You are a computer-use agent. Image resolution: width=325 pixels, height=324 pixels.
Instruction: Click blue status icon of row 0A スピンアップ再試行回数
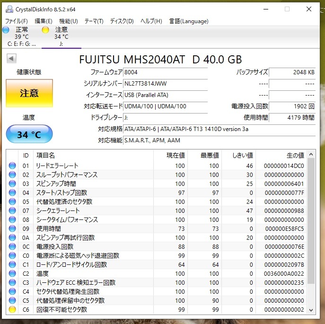pos(12,237)
